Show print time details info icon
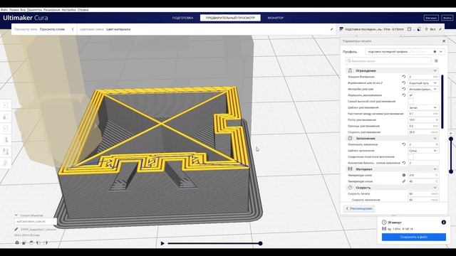456x256 pixels. [443, 222]
